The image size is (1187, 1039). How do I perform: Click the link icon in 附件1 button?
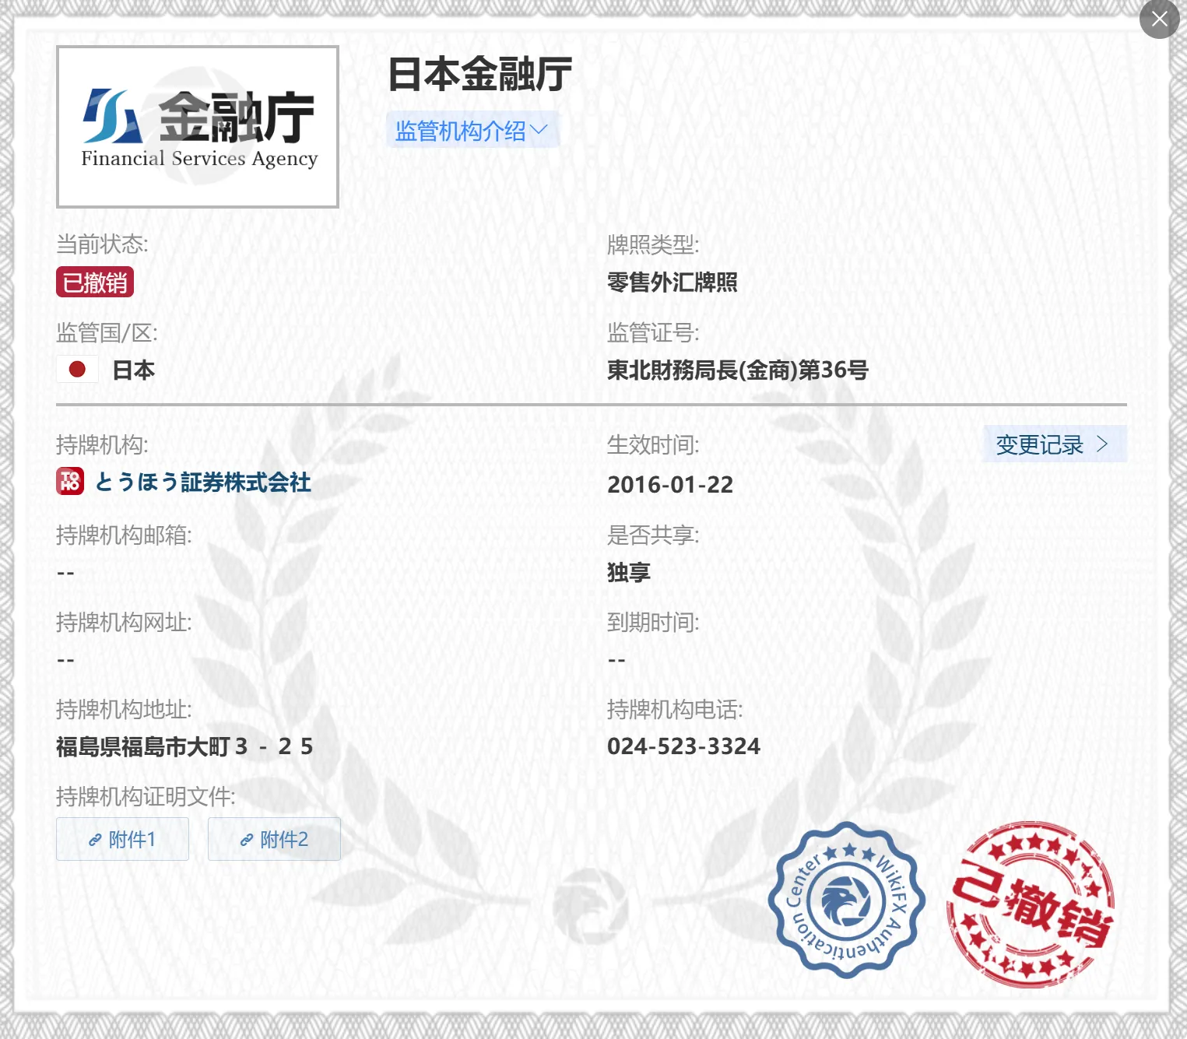tap(95, 840)
